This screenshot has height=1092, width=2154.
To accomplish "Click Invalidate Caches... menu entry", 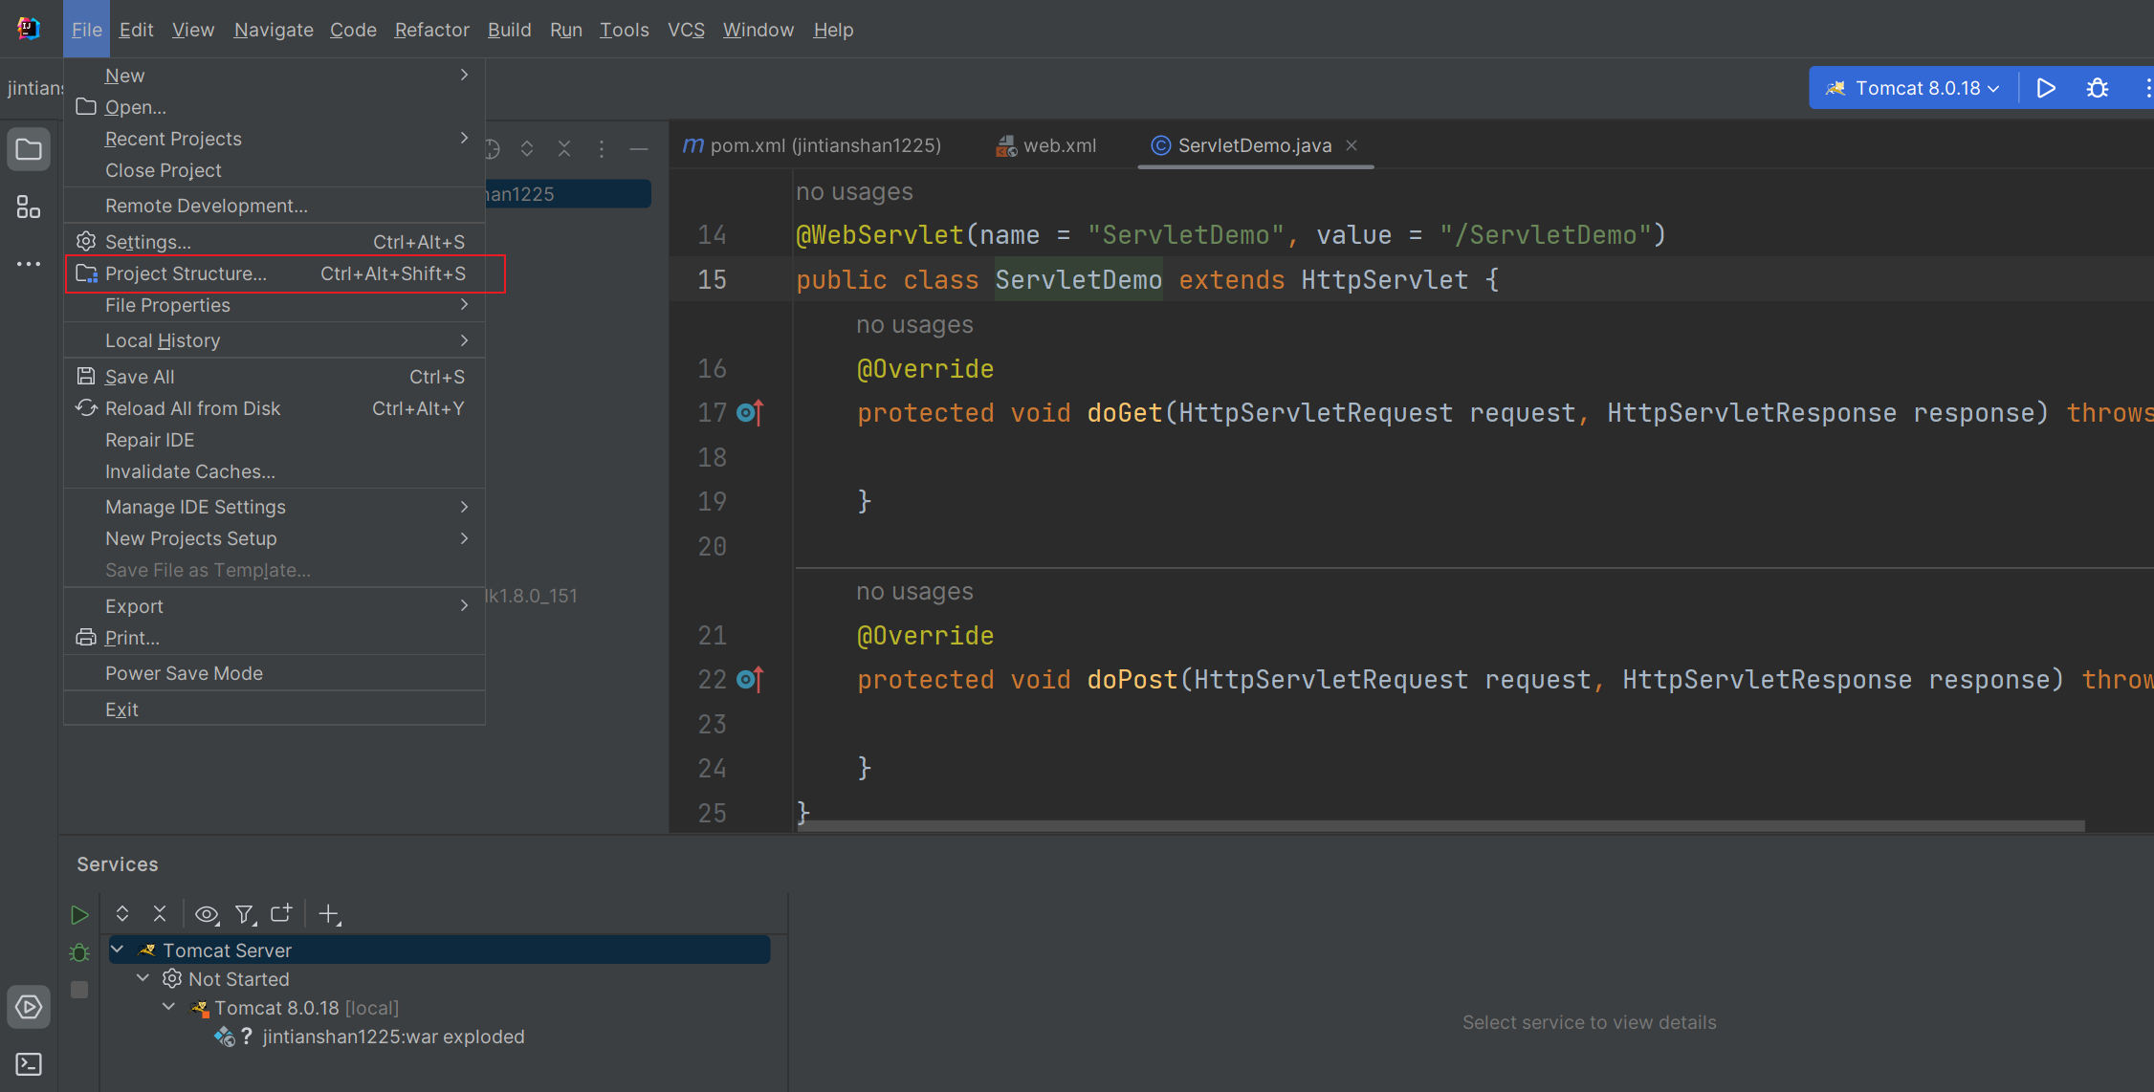I will pos(189,471).
